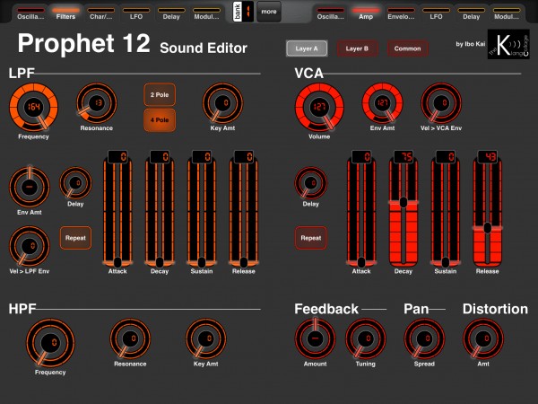This screenshot has width=538, height=404.
Task: Click the VCA Env Amt knob
Action: [383, 103]
